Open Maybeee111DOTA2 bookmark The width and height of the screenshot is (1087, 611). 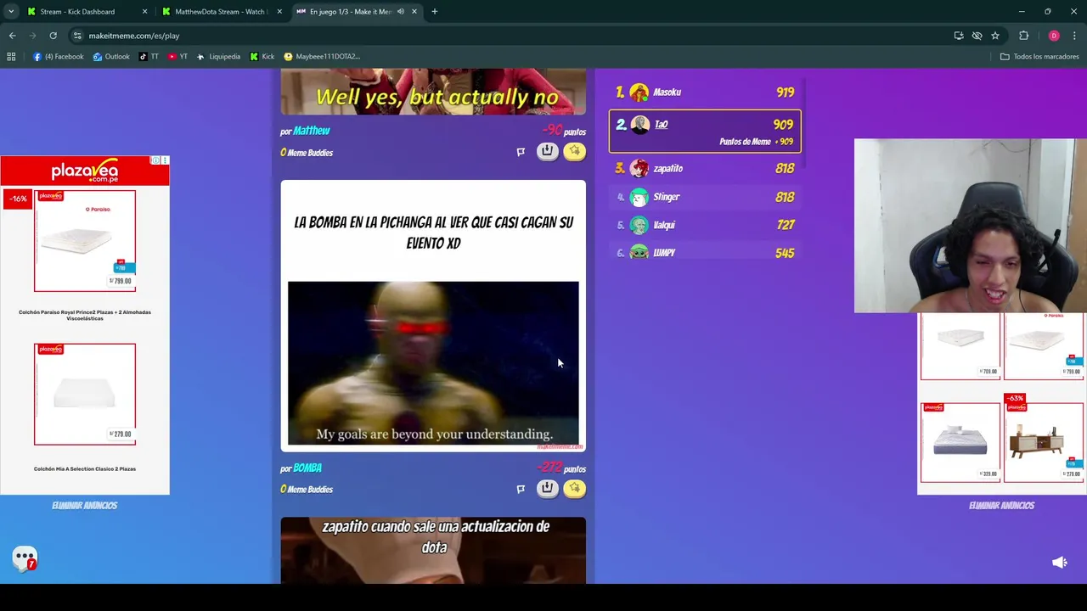pyautogui.click(x=322, y=57)
